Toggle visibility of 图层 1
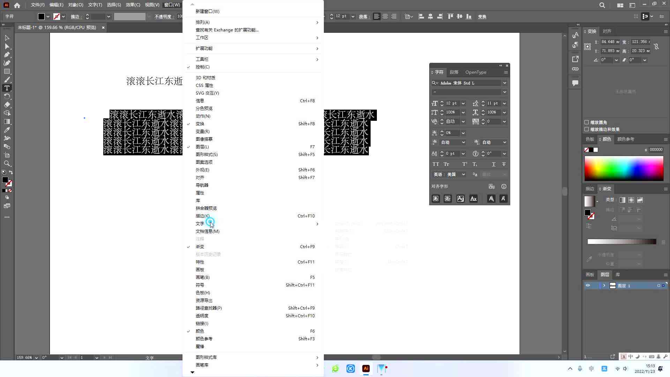Viewport: 670px width, 377px height. (x=588, y=286)
